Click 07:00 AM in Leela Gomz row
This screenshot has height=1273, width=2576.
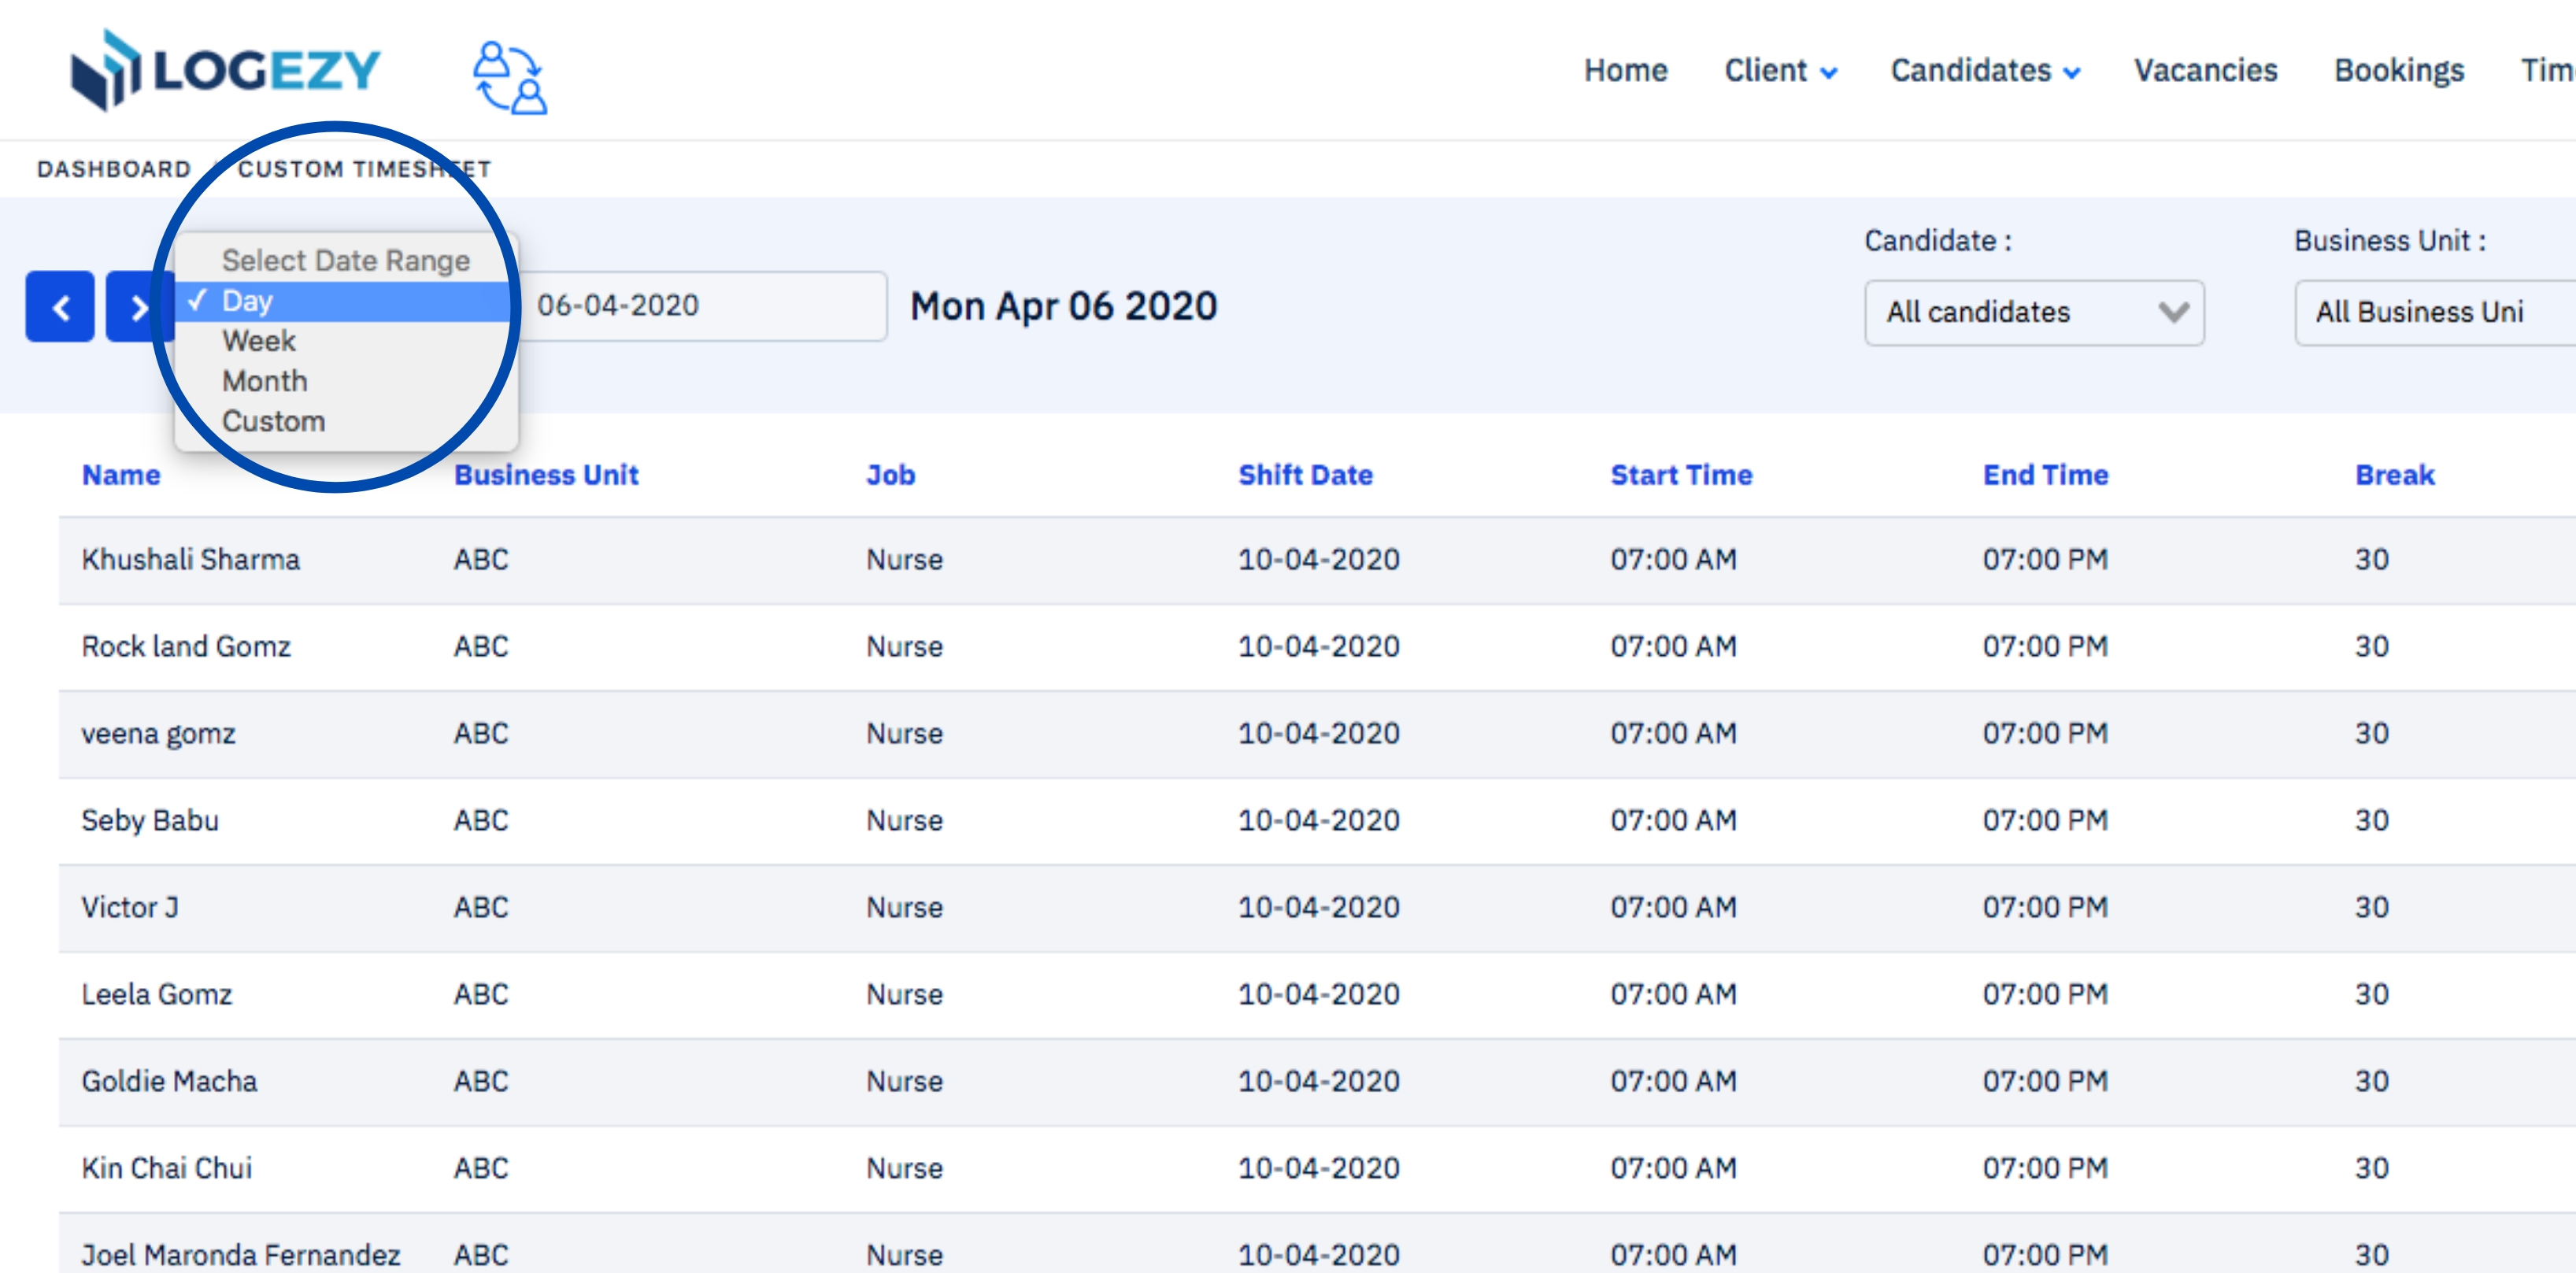pyautogui.click(x=1672, y=994)
